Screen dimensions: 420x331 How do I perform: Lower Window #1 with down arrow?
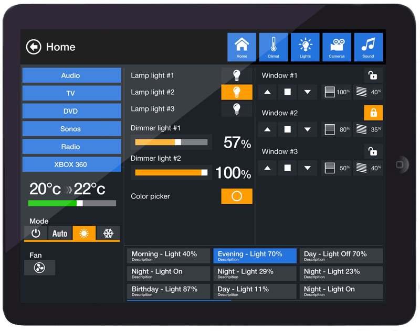308,92
